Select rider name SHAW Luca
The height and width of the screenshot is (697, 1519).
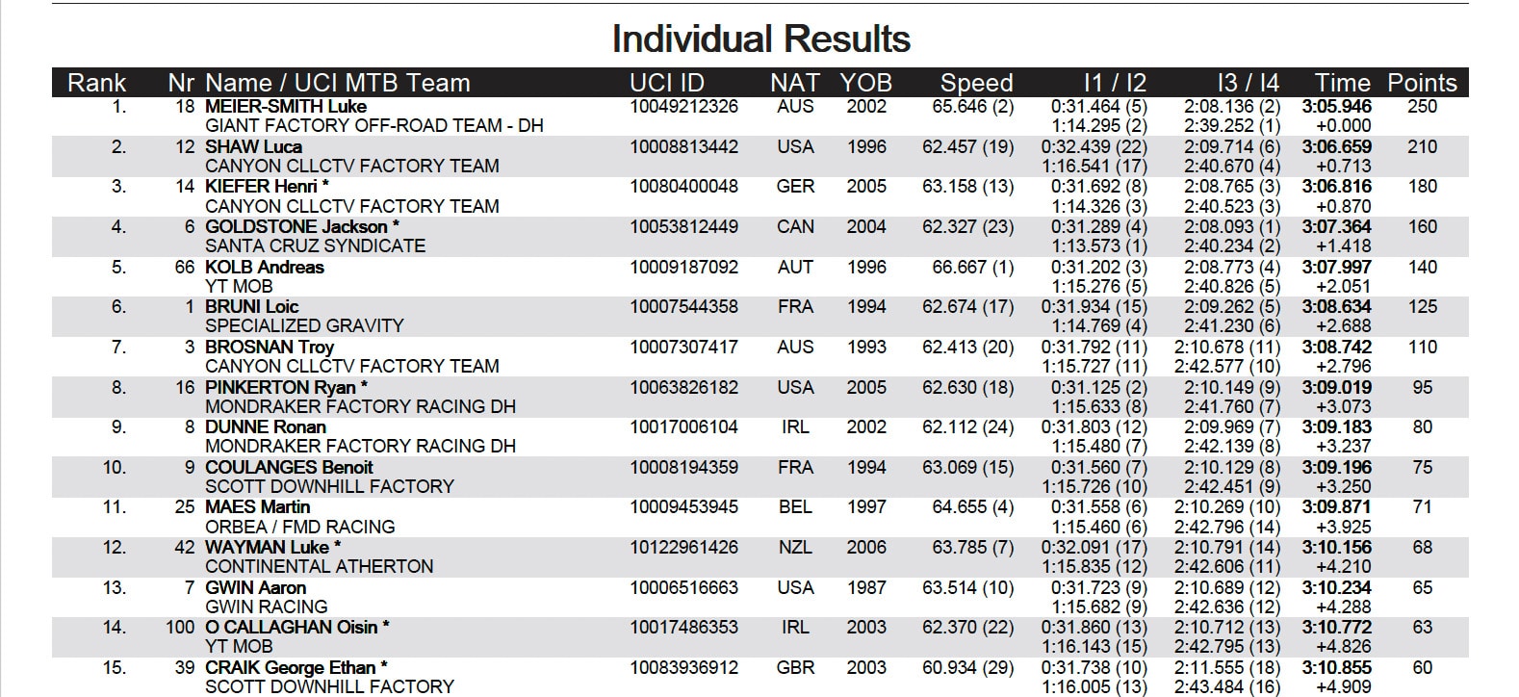[x=253, y=147]
